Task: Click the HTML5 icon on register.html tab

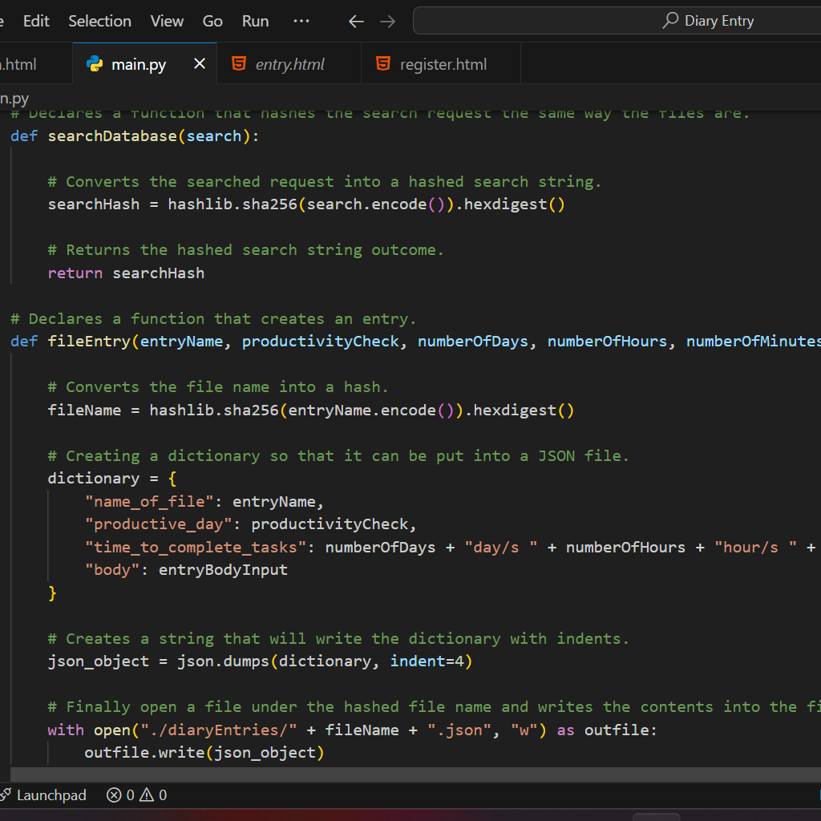Action: coord(383,64)
